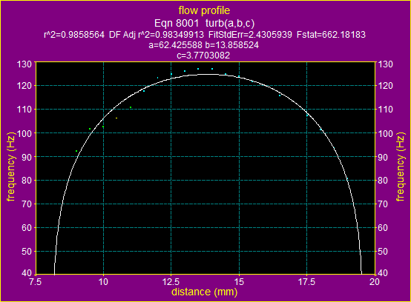Click the 'flow profile' chart title
411x302 pixels.
point(204,10)
